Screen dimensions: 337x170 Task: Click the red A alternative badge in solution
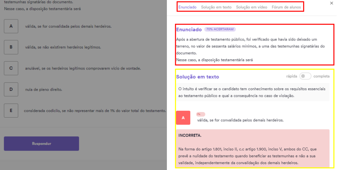pos(183,118)
